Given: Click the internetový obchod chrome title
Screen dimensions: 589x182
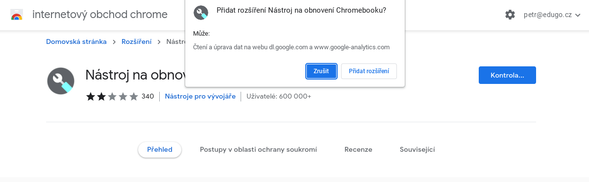Looking at the screenshot, I should pyautogui.click(x=100, y=15).
